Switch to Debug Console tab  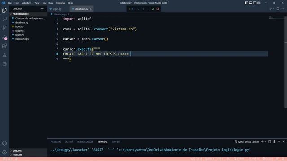(x=85, y=142)
